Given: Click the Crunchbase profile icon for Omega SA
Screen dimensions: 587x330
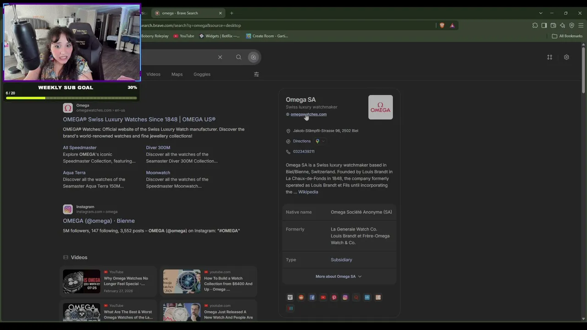Looking at the screenshot, I should 367,297.
